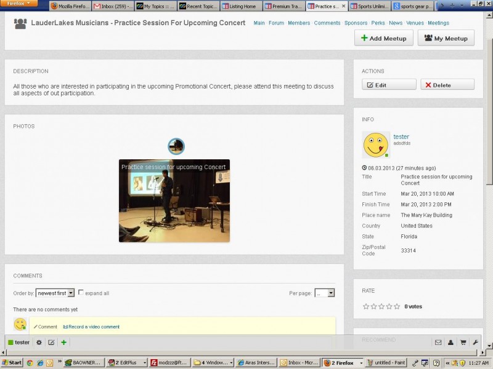493x369 pixels.
Task: Switch to the Recent Topics tab
Action: (198, 6)
